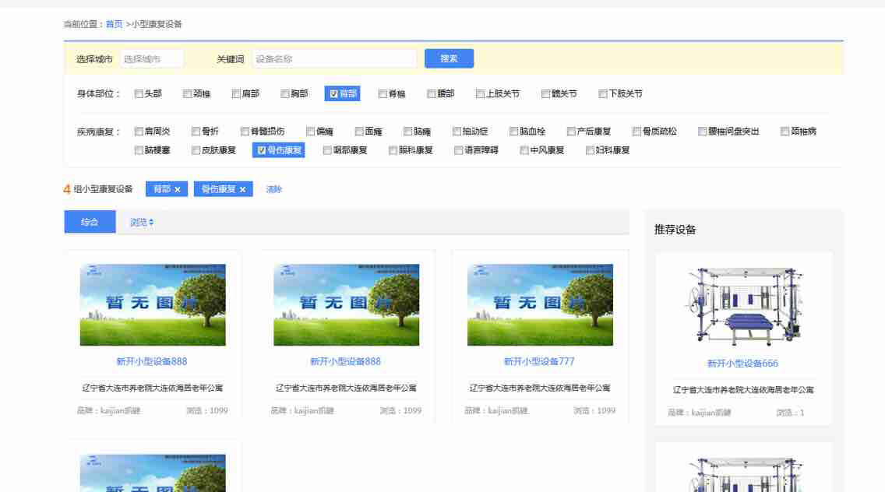The image size is (885, 492).
Task: Check the 产后康复 option
Action: [x=571, y=132]
